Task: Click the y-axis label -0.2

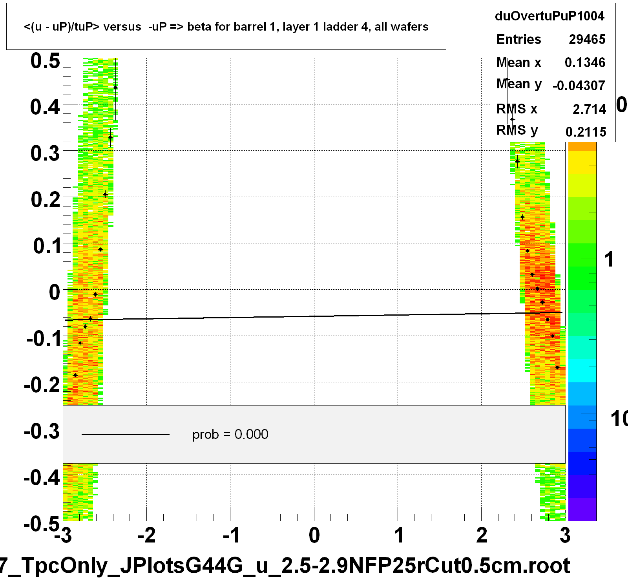Action: click(42, 385)
